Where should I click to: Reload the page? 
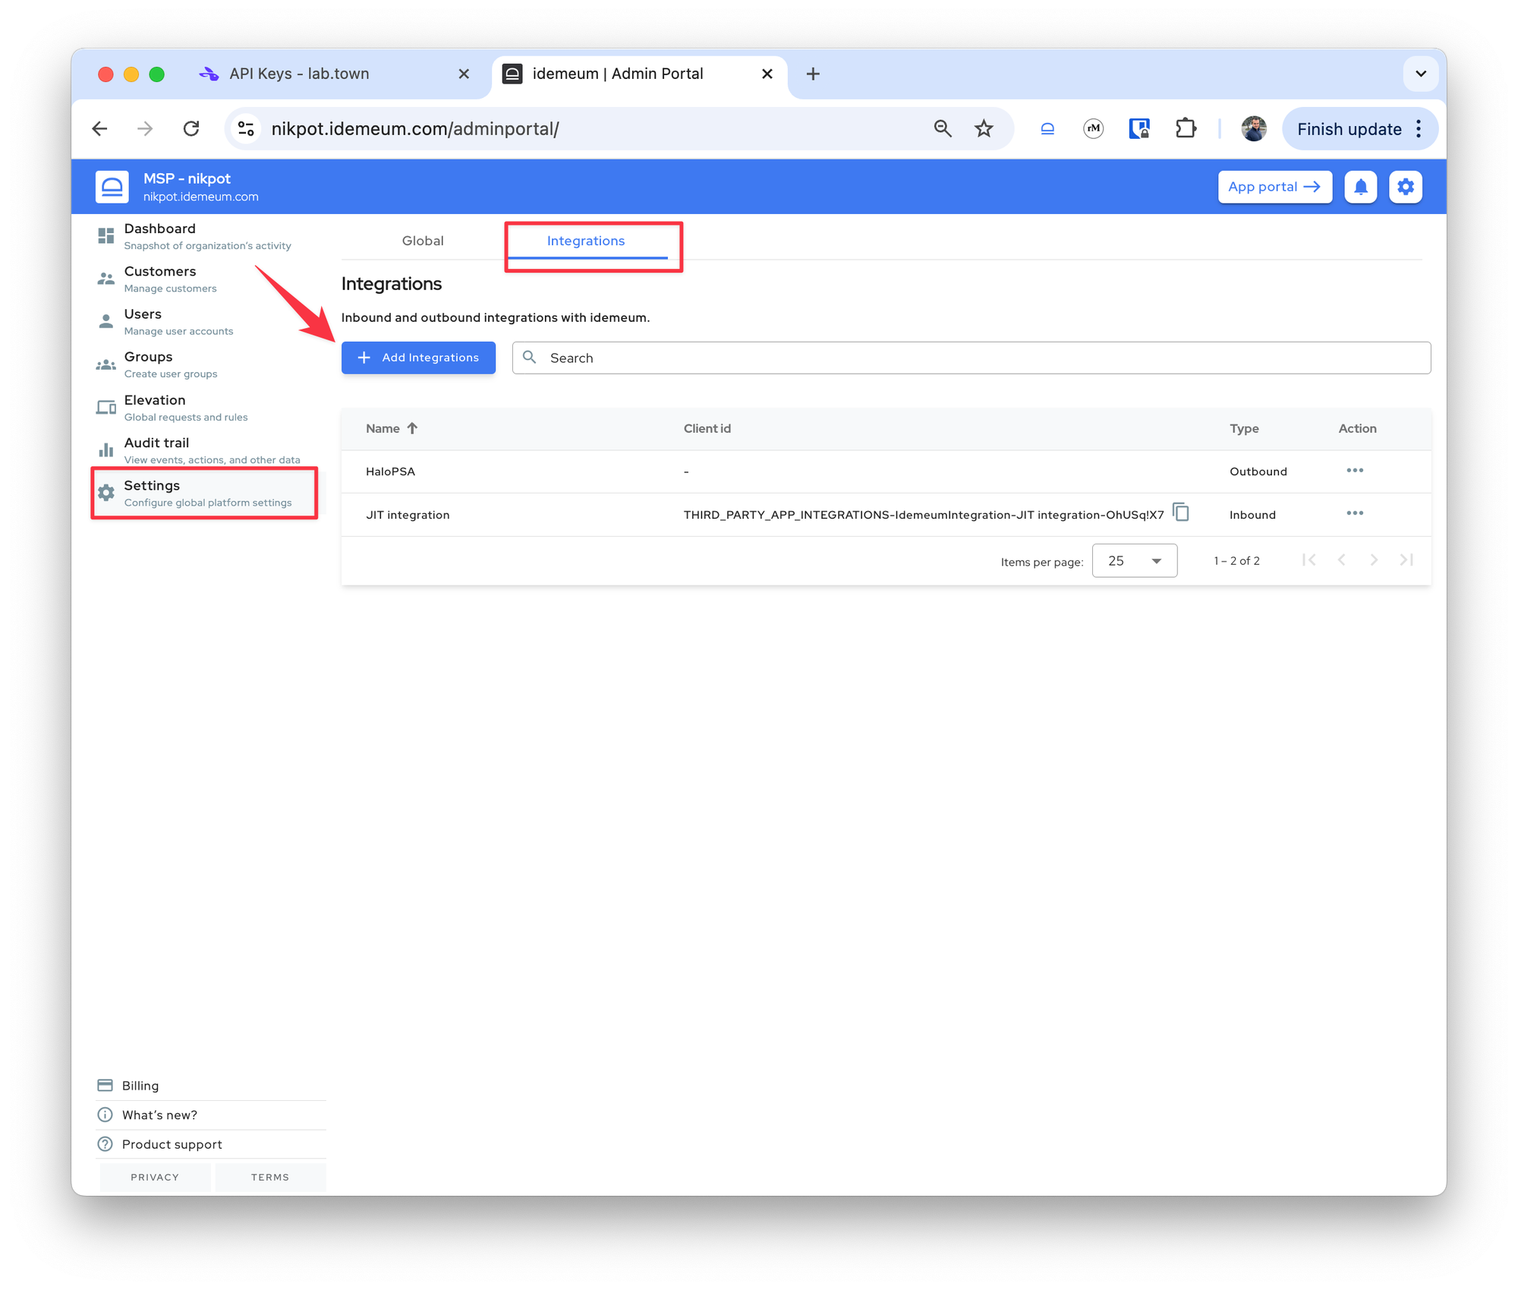pos(191,128)
